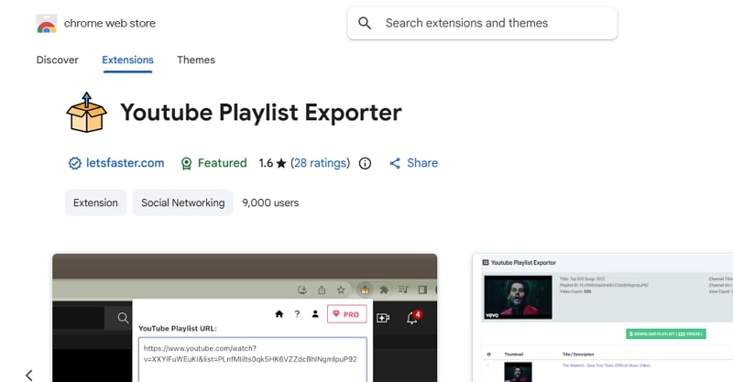Click the Extension category chip

coord(95,202)
